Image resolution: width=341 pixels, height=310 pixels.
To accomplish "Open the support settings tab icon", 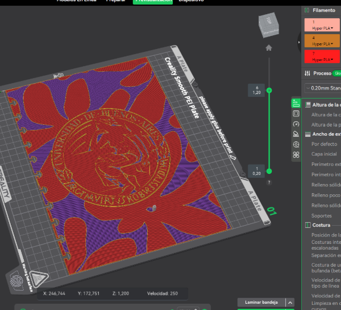I will pyautogui.click(x=296, y=134).
